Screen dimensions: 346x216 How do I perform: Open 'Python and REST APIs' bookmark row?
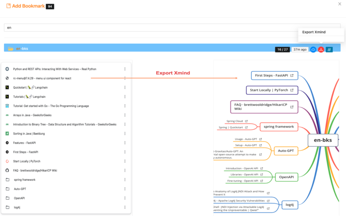[66, 69]
